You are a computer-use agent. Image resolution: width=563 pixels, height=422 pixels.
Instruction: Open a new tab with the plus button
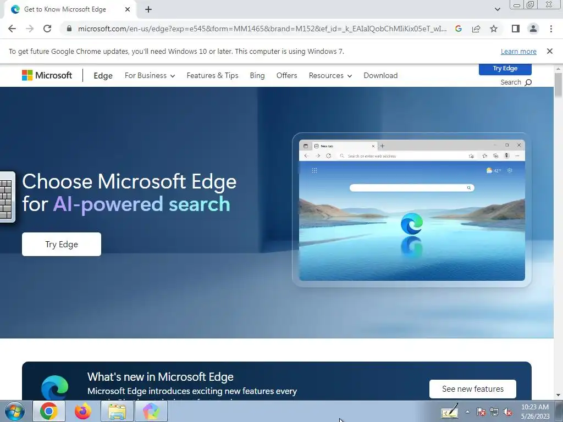tap(148, 9)
